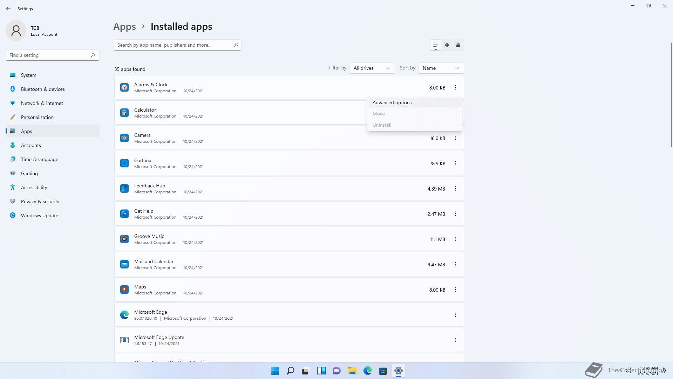Click the vertical scrollbar on the right
The width and height of the screenshot is (673, 379).
point(672,95)
